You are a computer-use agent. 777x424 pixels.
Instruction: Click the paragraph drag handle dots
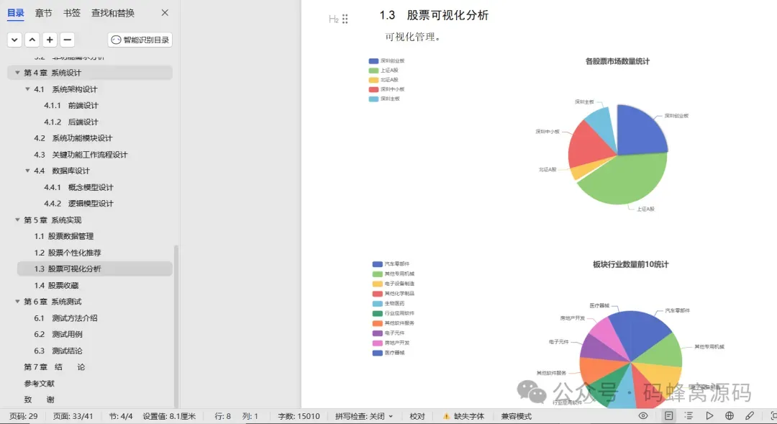pyautogui.click(x=345, y=19)
